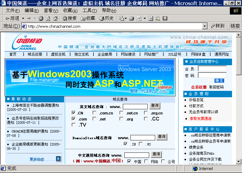
Task: Click the Stop loading toolbar icon
Action: pyautogui.click(x=41, y=18)
